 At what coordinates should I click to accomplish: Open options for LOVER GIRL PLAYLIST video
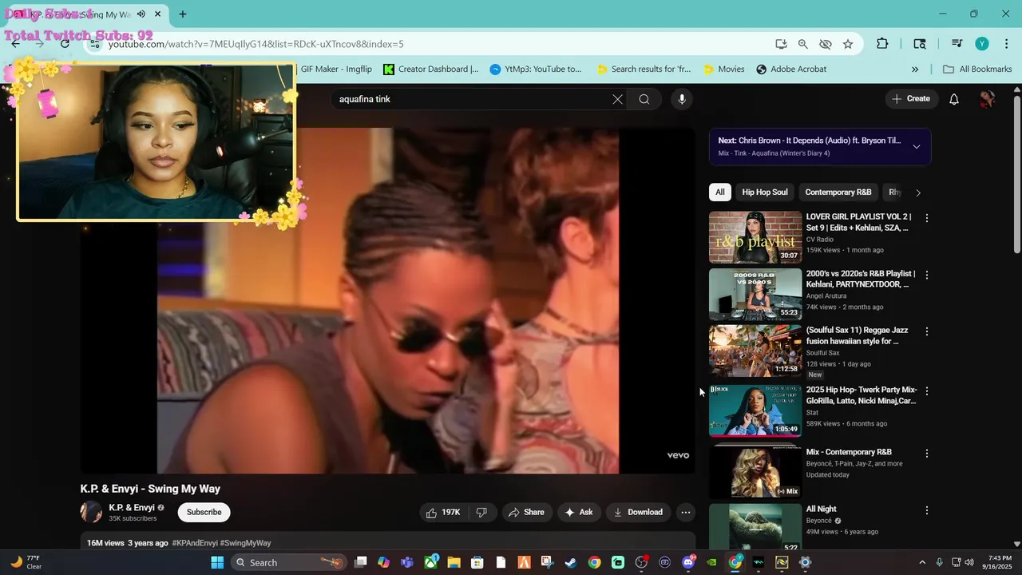click(x=927, y=217)
